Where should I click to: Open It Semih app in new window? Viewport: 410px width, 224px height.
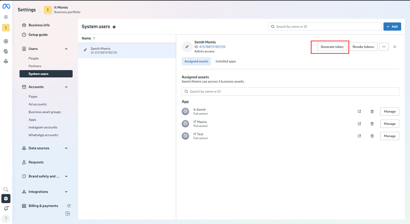359,111
